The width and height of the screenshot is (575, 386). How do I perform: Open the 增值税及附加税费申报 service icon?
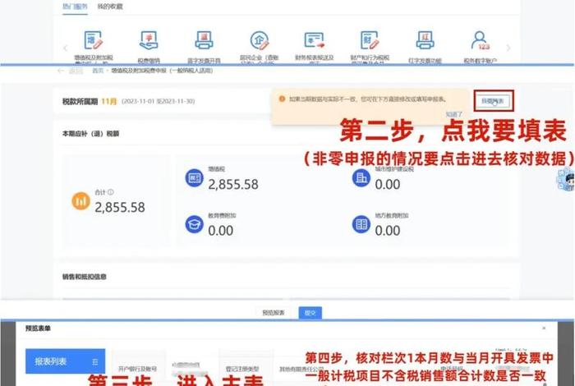93,40
